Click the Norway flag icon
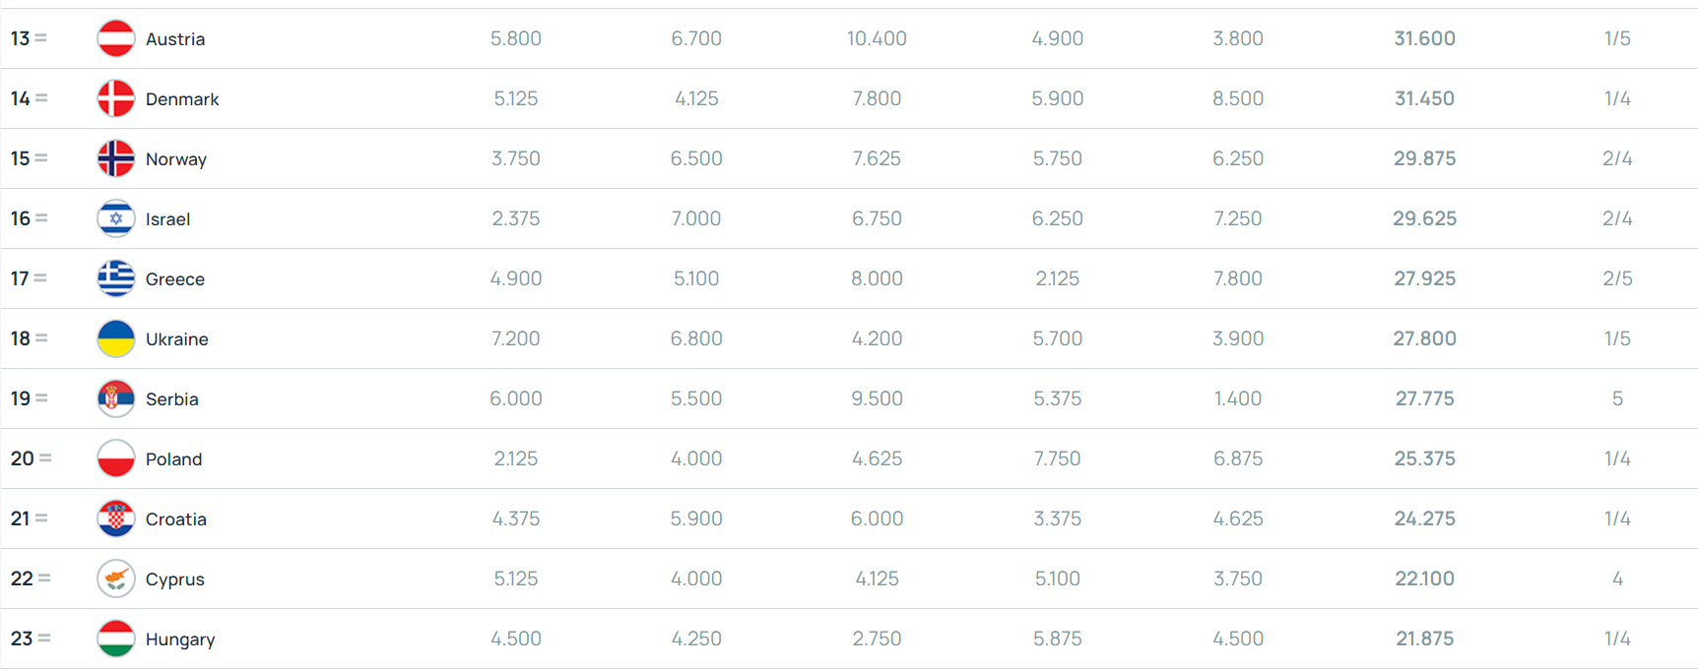Image resolution: width=1698 pixels, height=669 pixels. (x=115, y=158)
